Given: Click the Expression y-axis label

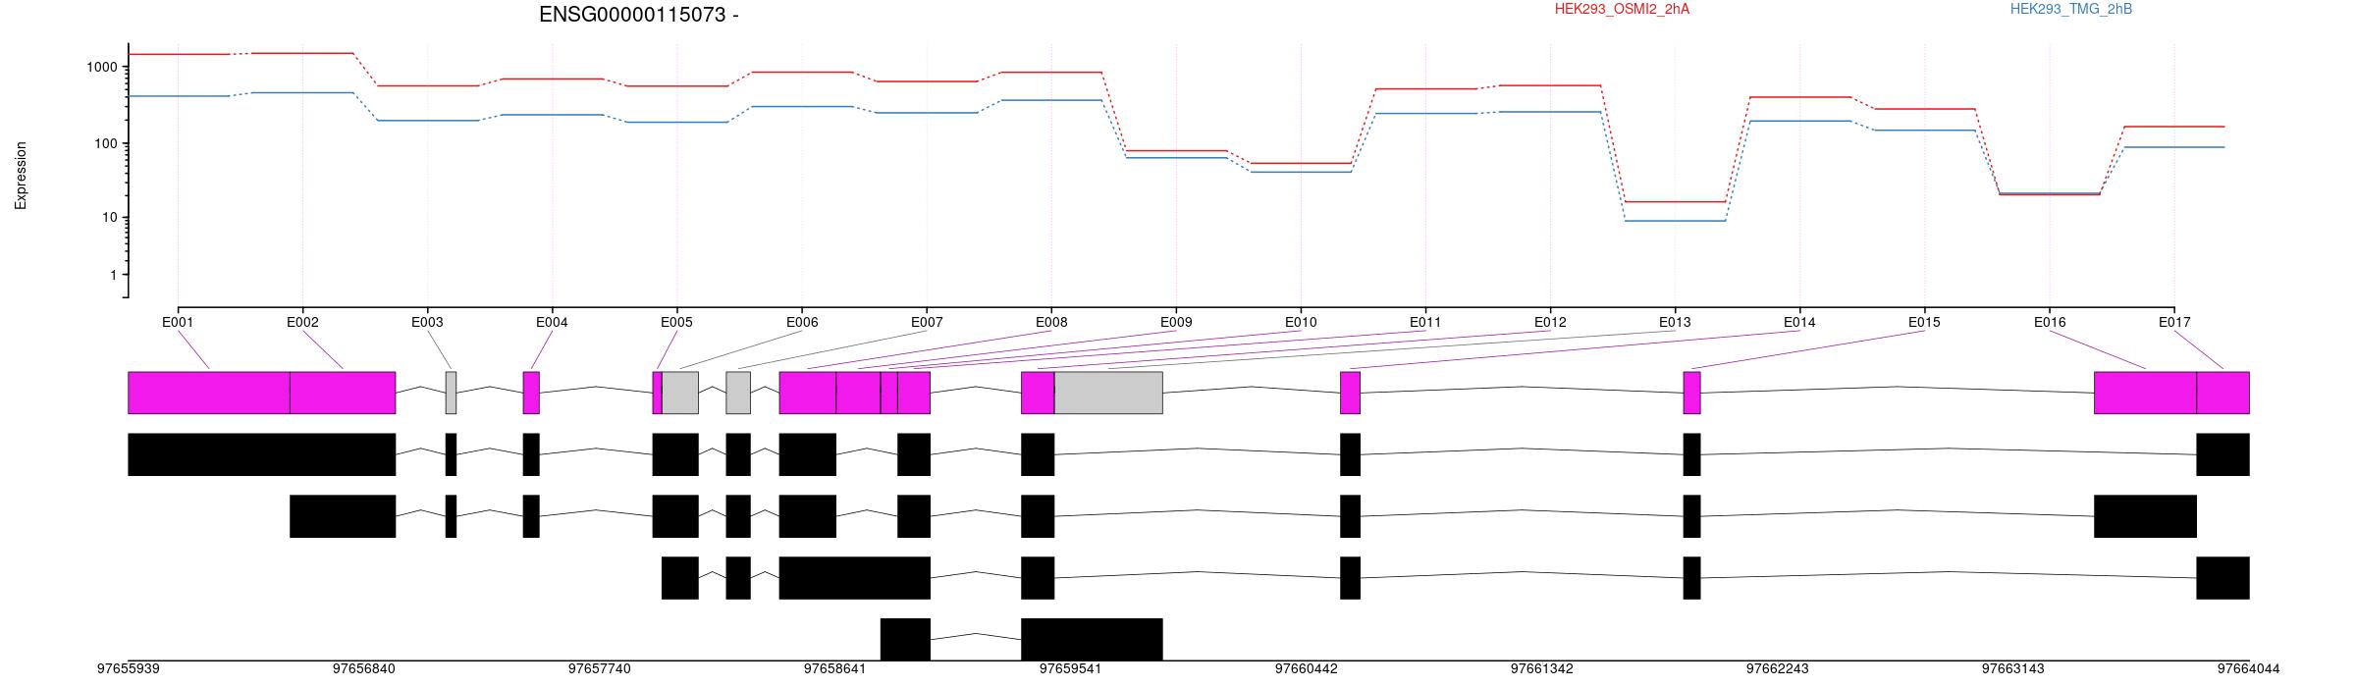Looking at the screenshot, I should 21,175.
